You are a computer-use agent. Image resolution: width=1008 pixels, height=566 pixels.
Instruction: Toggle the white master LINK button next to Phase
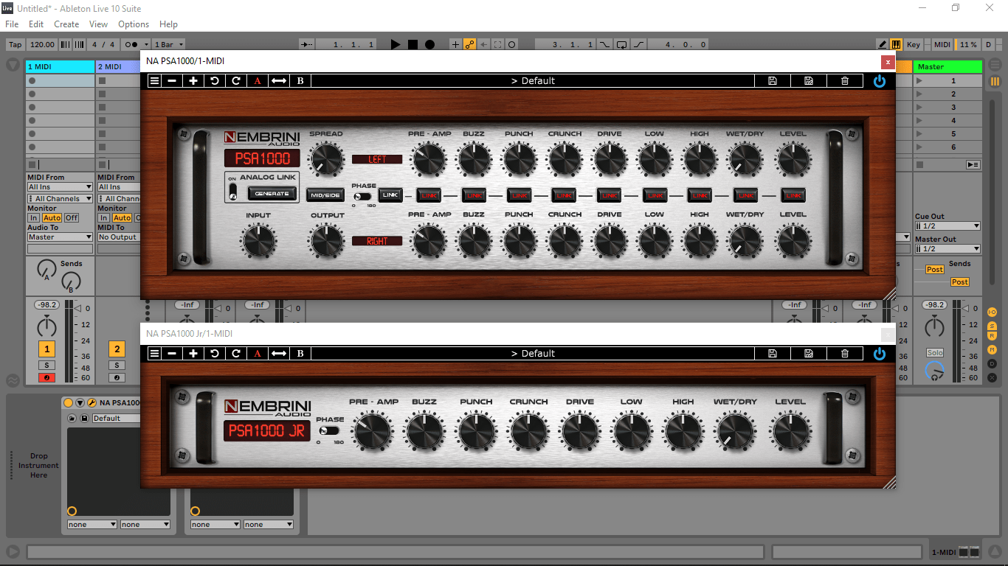(x=390, y=195)
